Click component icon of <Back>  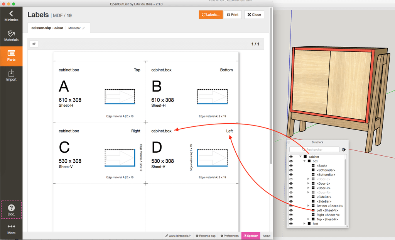(x=313, y=166)
